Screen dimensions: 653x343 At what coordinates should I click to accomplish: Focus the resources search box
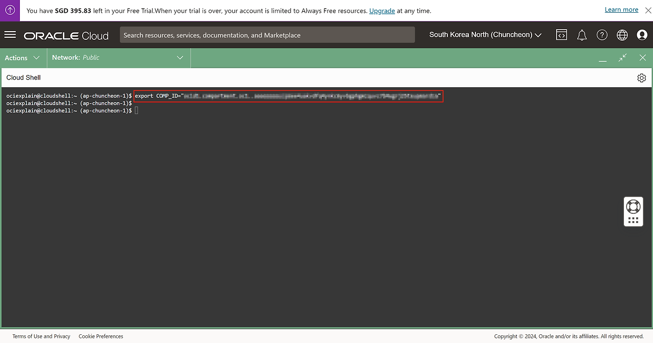point(267,35)
